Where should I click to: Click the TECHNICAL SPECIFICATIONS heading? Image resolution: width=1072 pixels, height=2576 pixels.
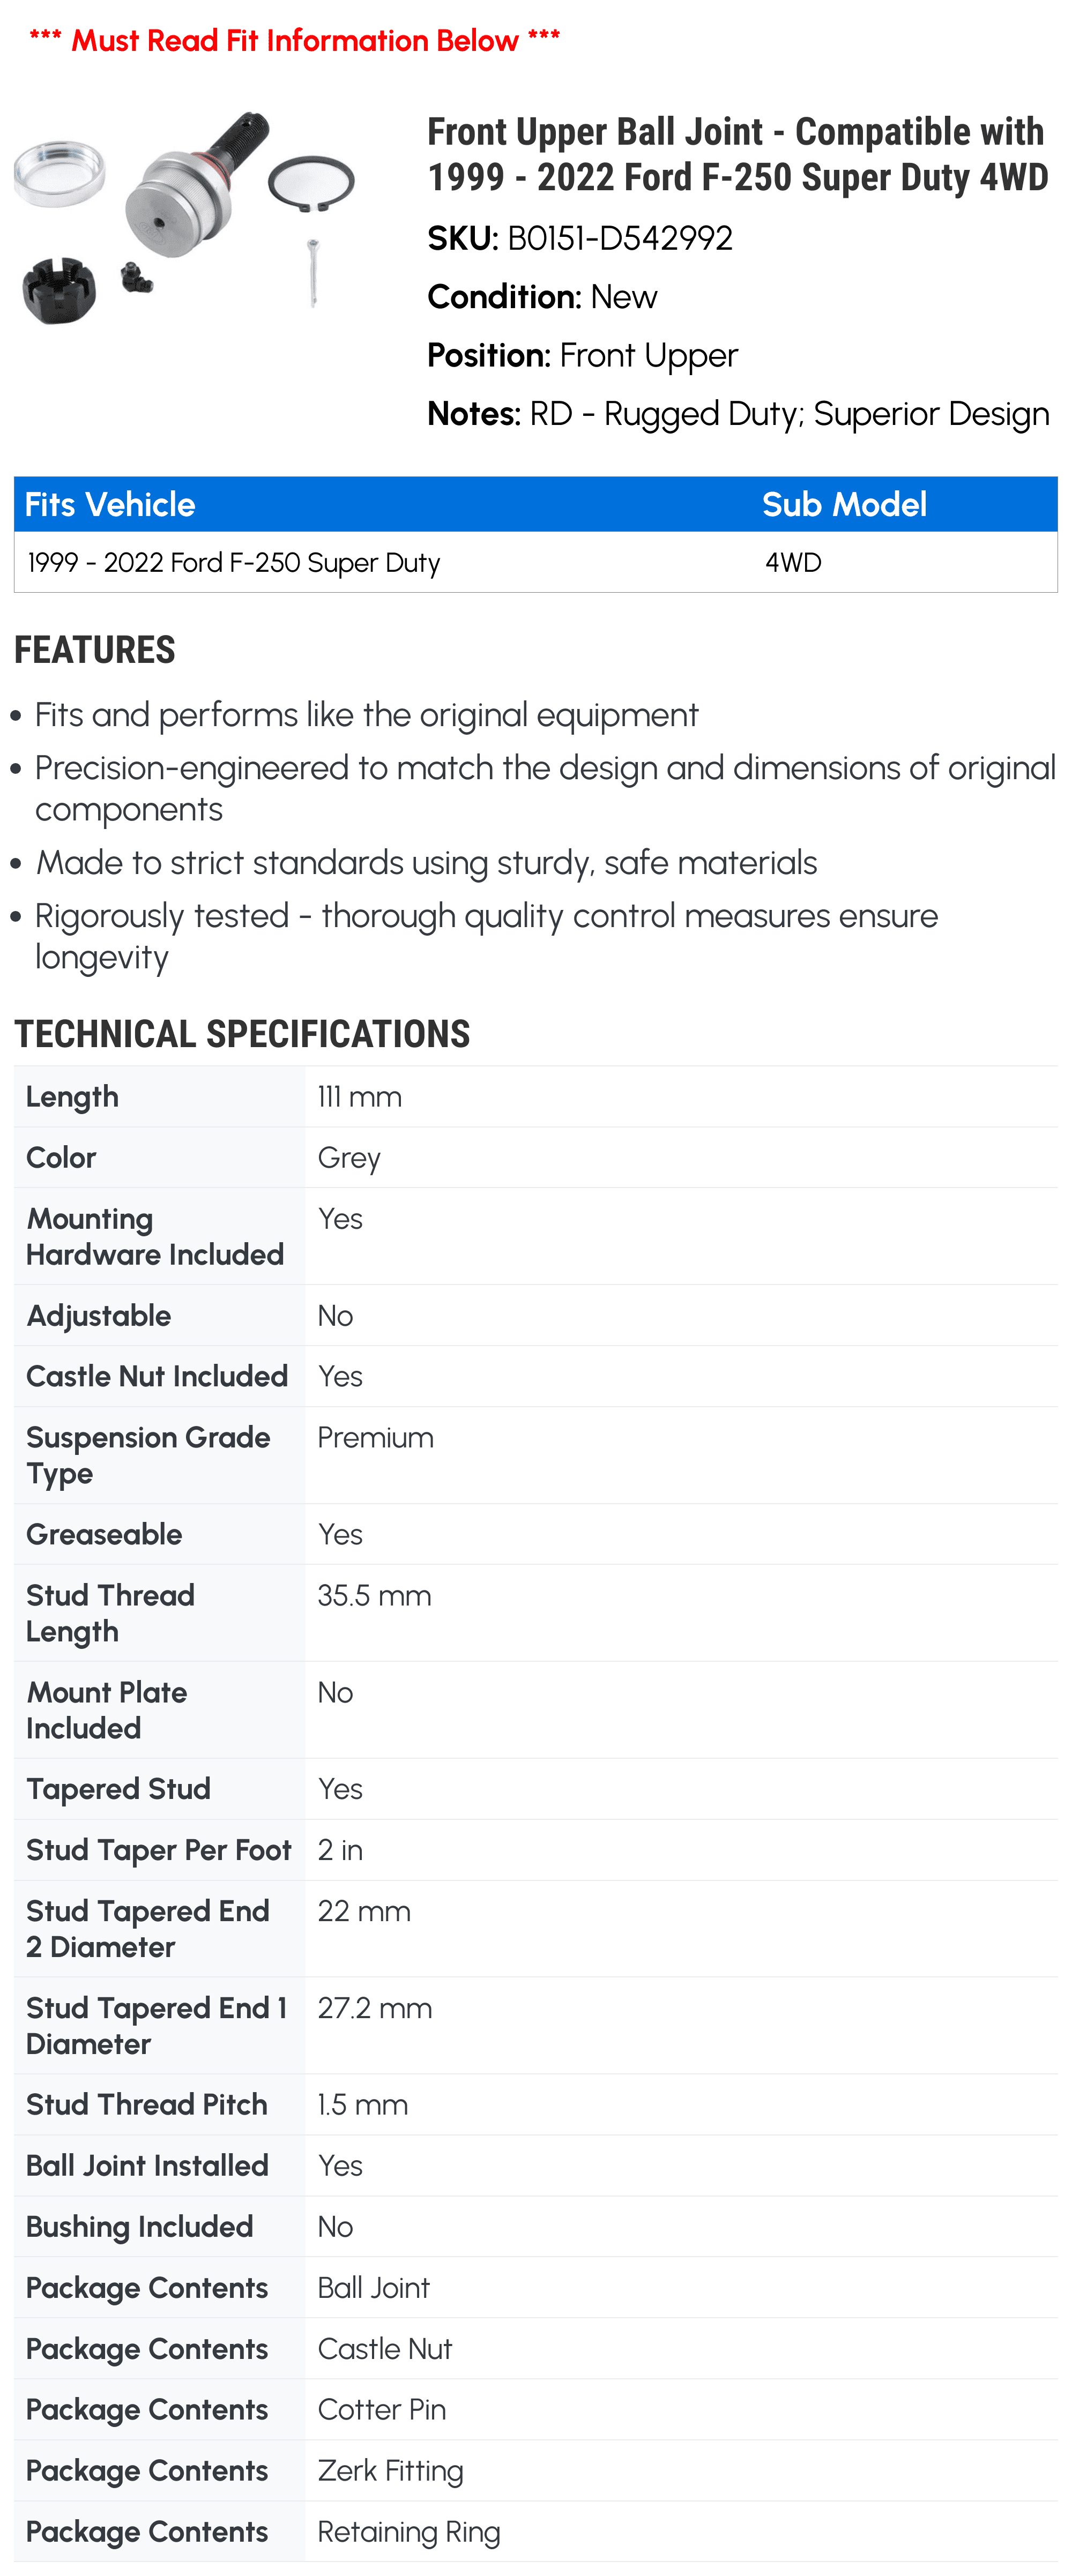242,1034
